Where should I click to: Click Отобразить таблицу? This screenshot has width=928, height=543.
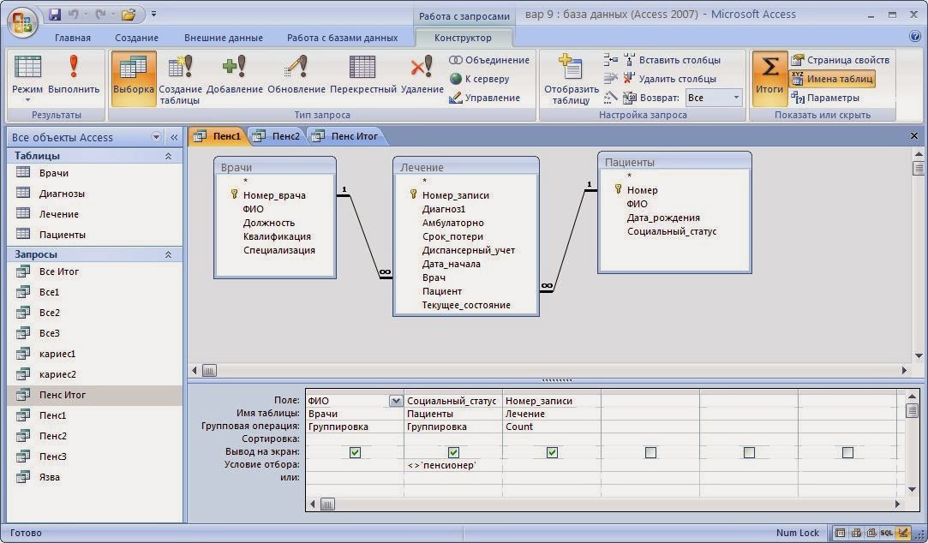click(572, 79)
